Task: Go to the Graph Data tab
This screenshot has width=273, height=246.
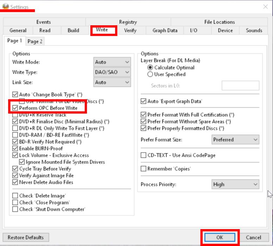Action: pos(165,31)
